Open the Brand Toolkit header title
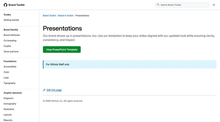The image size is (220, 122). coord(16,5)
